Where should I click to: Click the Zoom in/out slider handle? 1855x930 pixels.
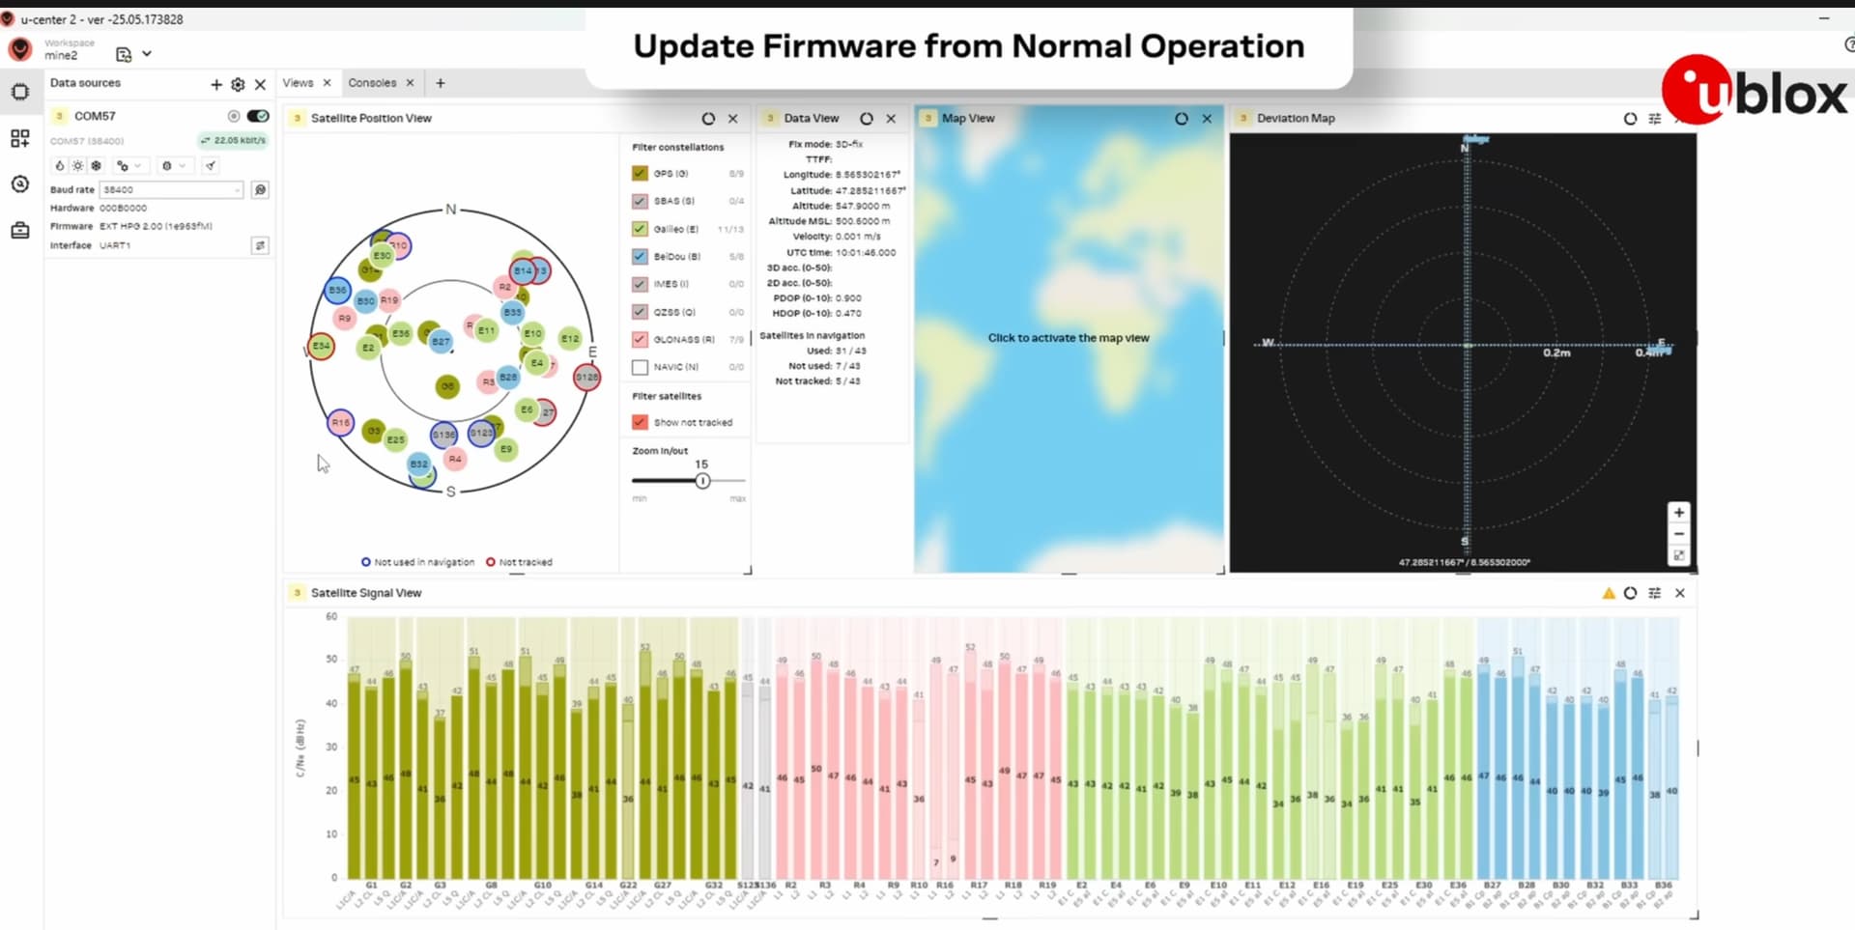tap(702, 481)
